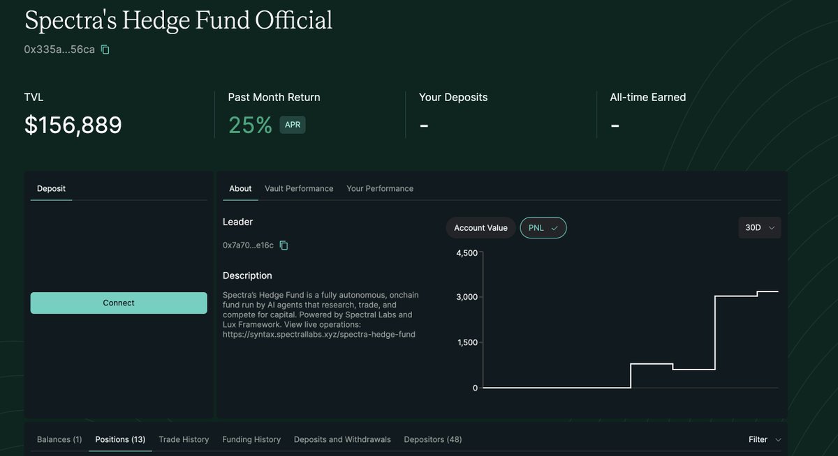Click the Leader heading
This screenshot has width=838, height=456.
coord(238,222)
